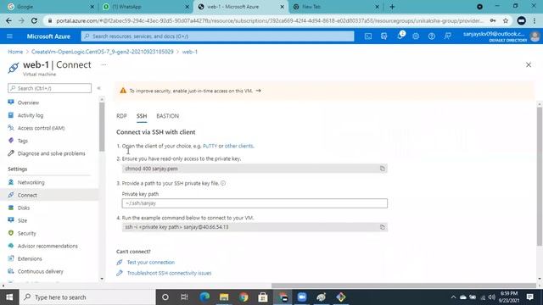Screen dimensions: 543x305
Task: Click the browser address bar
Action: point(270,20)
